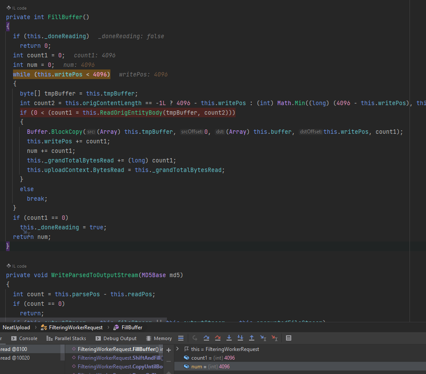Click the debug layout settings icon
Viewport: 426px width, 374px height.
pos(181,338)
